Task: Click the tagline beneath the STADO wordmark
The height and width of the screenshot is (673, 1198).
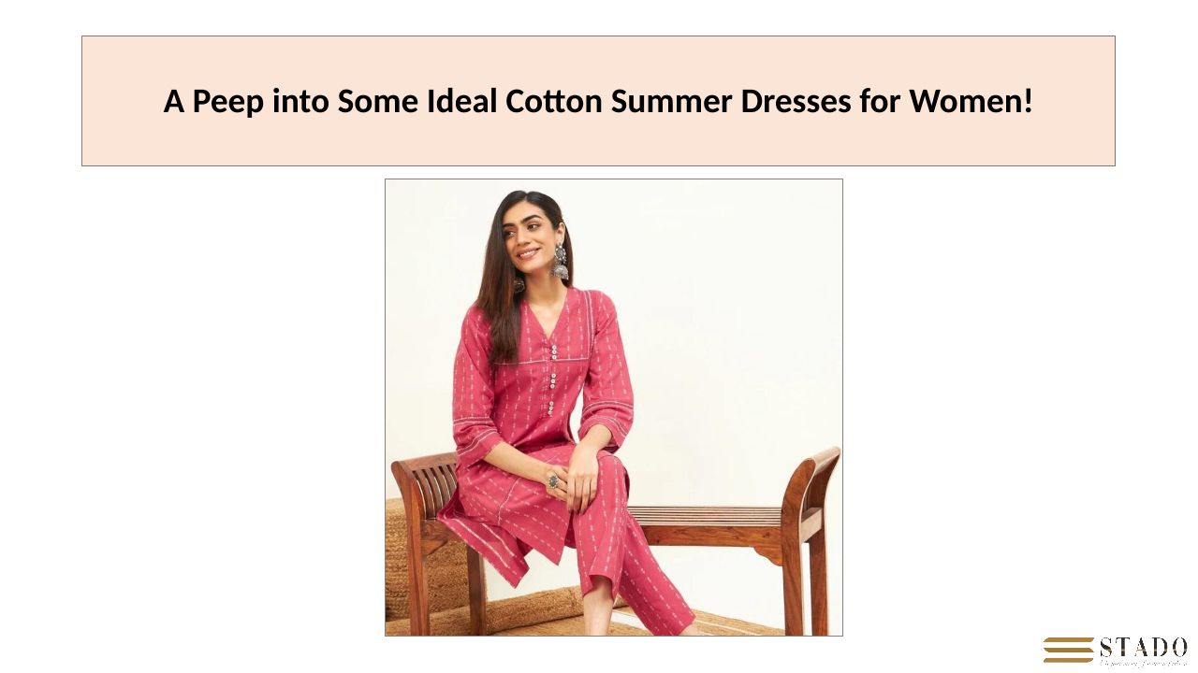Action: (x=1144, y=663)
